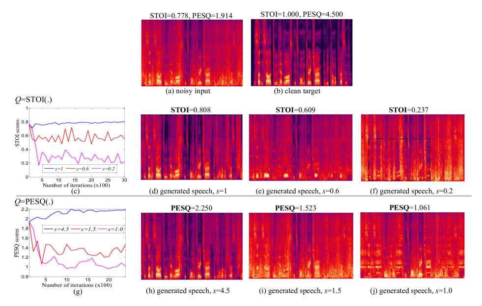
Task: Click the STOI scores line chart (c)
Action: point(77,142)
